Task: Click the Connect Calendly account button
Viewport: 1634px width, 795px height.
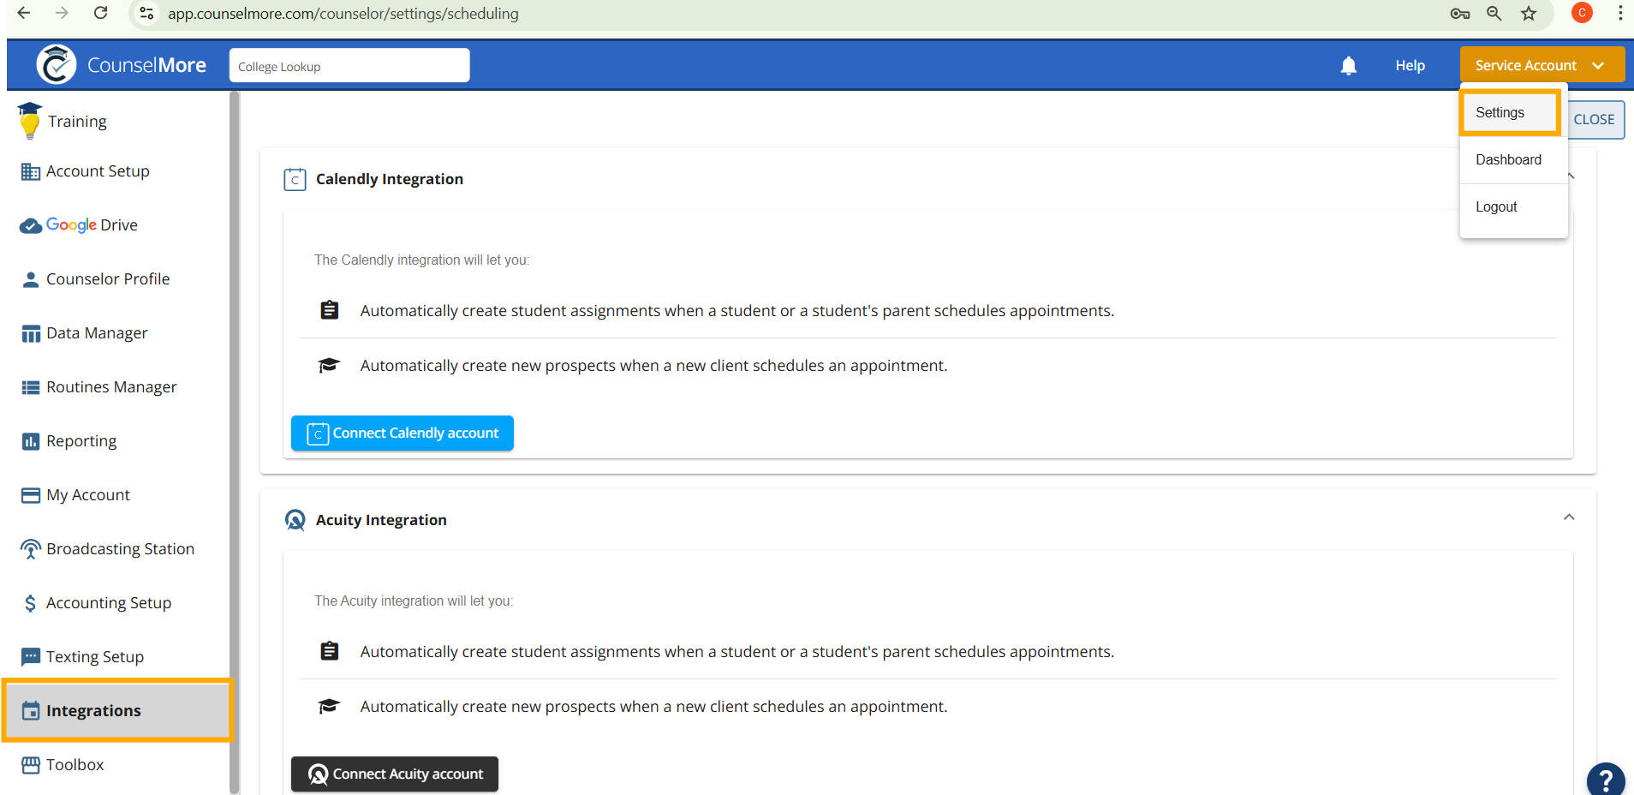Action: pyautogui.click(x=403, y=433)
